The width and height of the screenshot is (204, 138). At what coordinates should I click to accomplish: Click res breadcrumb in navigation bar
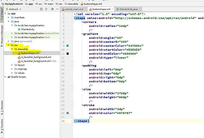pos(59,4)
